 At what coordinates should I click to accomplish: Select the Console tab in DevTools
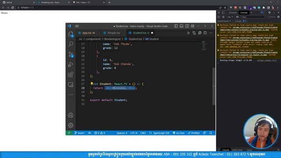tap(244, 13)
